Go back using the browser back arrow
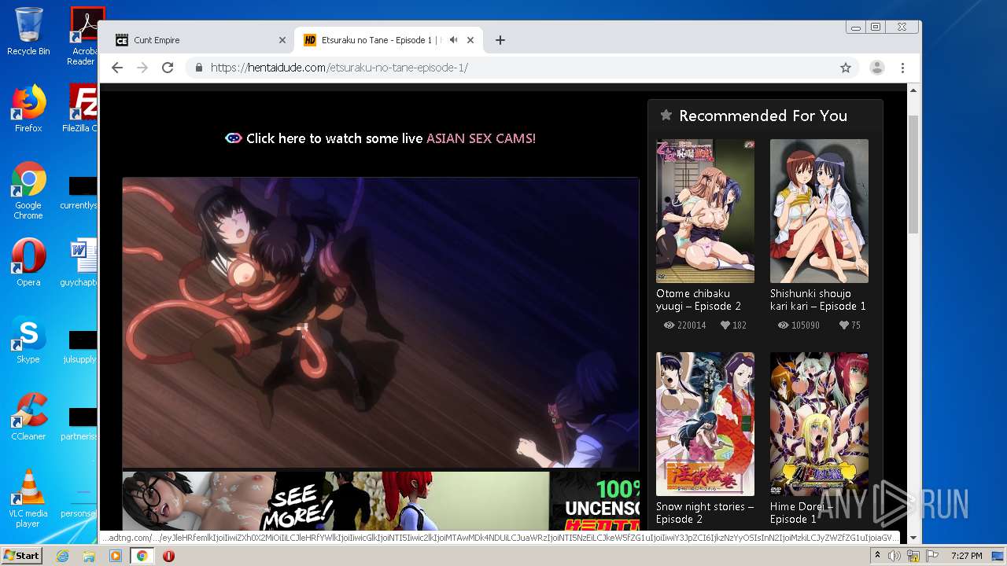1007x566 pixels. [117, 68]
